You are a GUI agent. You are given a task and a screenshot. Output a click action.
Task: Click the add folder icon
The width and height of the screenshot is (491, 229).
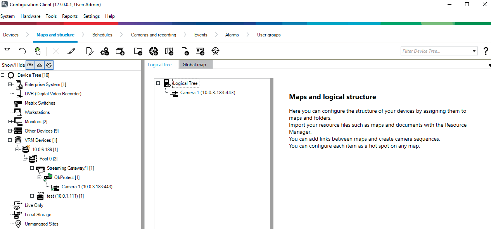point(138,51)
